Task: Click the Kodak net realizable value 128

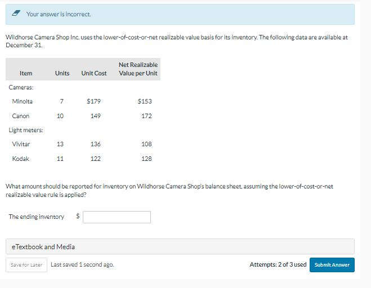Action: click(x=147, y=159)
